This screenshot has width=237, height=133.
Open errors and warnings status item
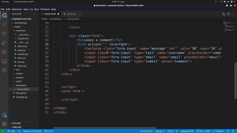coord(49,131)
